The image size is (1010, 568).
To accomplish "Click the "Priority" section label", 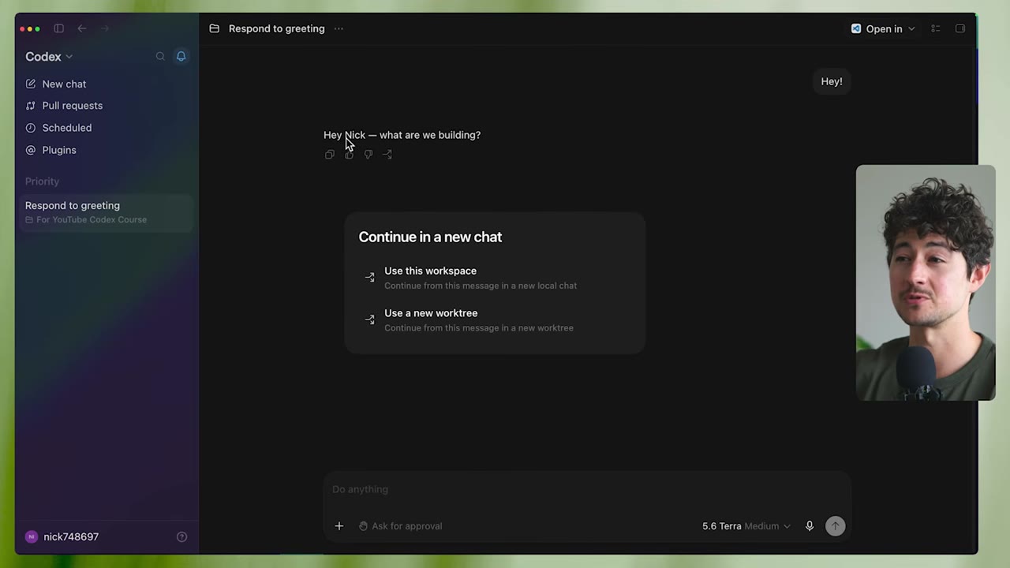I will tap(42, 181).
